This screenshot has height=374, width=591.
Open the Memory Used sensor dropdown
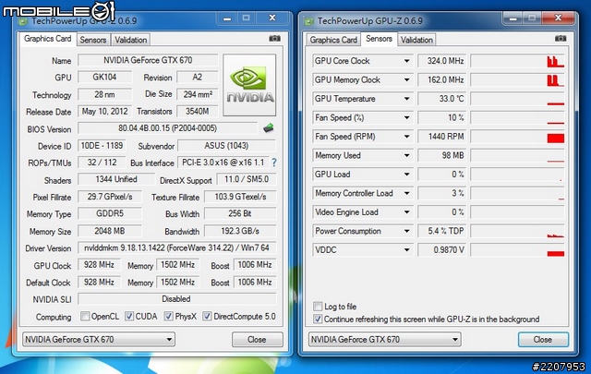coord(406,155)
